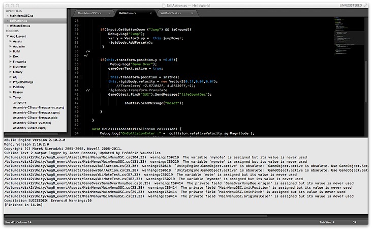The height and width of the screenshot is (230, 372).
Task: Expand the Assets folder
Action: (11, 41)
